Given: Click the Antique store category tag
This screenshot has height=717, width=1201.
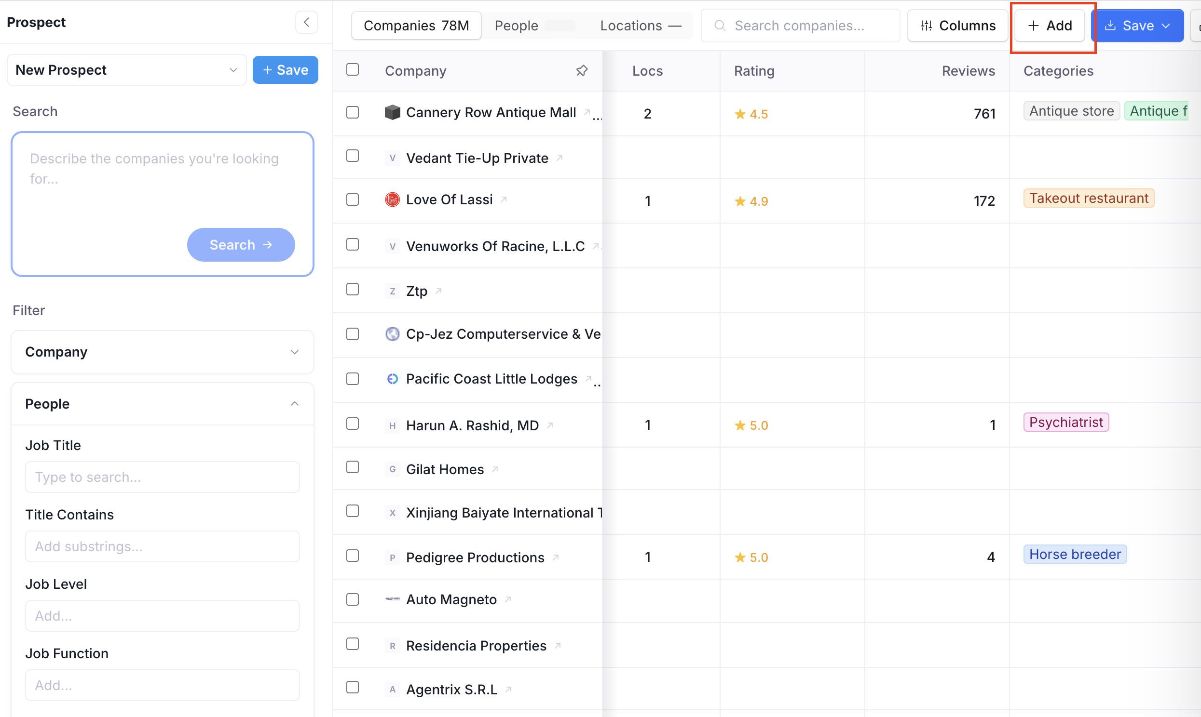Looking at the screenshot, I should (x=1071, y=111).
